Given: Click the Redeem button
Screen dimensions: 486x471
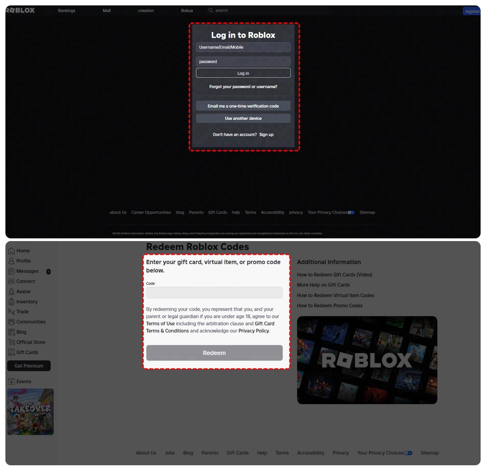Looking at the screenshot, I should 214,353.
